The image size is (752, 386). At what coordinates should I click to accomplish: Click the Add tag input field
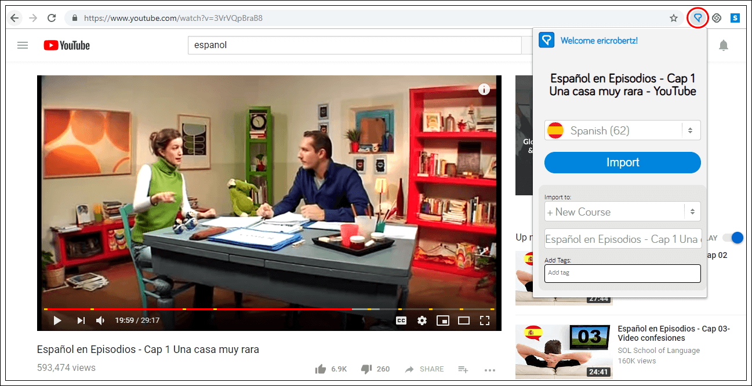622,273
